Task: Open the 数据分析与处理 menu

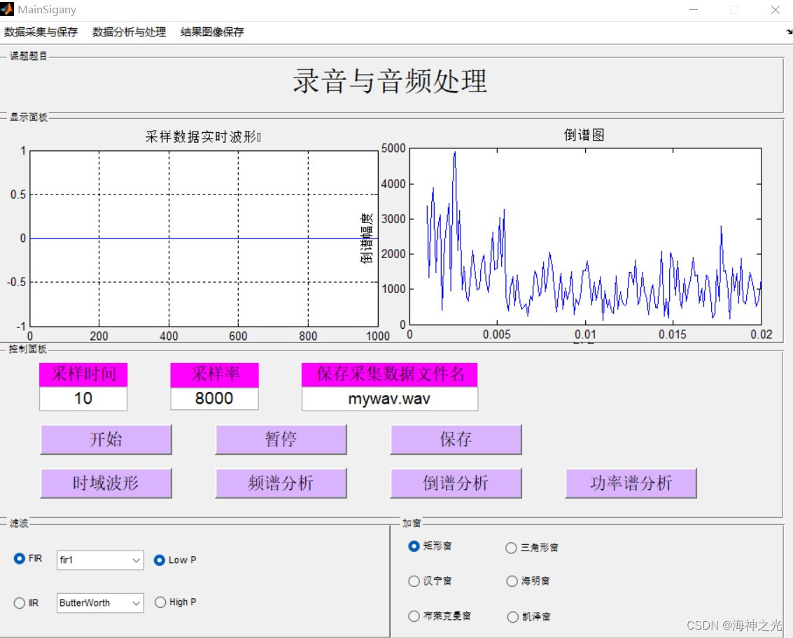Action: point(129,32)
